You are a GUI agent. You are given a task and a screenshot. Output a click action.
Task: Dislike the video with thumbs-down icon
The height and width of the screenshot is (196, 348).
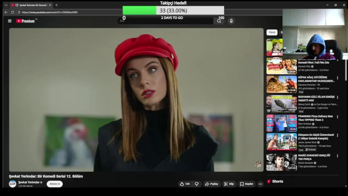point(197,184)
